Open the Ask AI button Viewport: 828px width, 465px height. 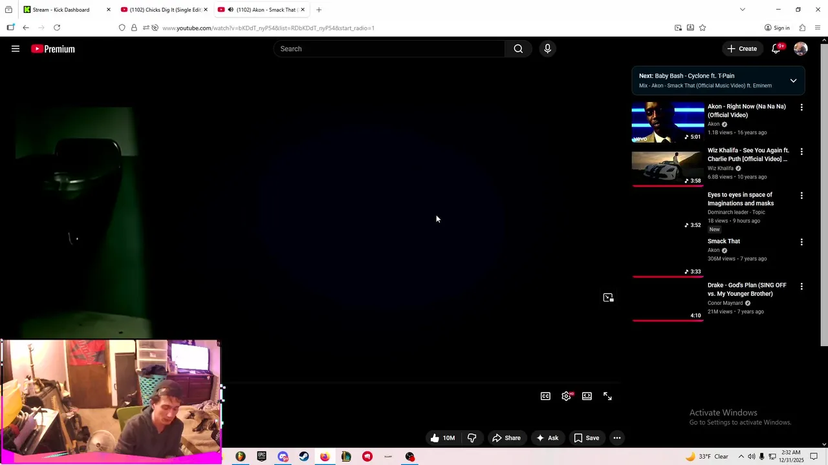tap(547, 438)
